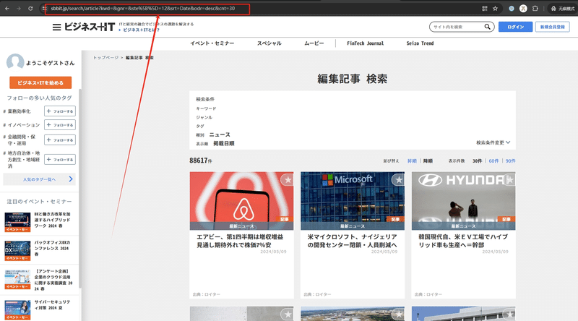Viewport: 578px width, 321px height.
Task: Click the address bar URL
Action: coord(143,9)
